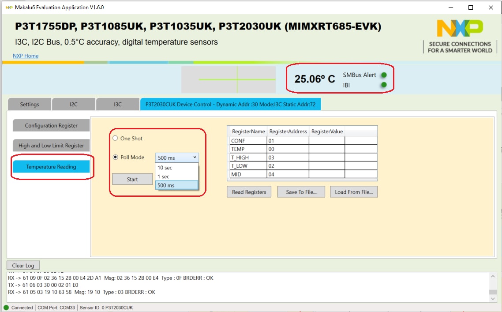Image resolution: width=502 pixels, height=312 pixels.
Task: Open the Configuration Register section
Action: point(51,126)
